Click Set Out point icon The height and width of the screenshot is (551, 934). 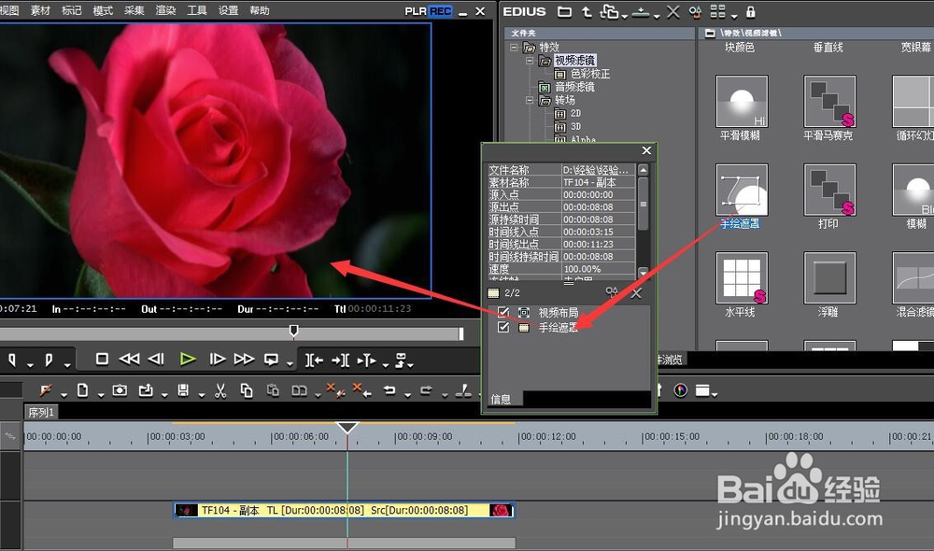click(x=49, y=360)
